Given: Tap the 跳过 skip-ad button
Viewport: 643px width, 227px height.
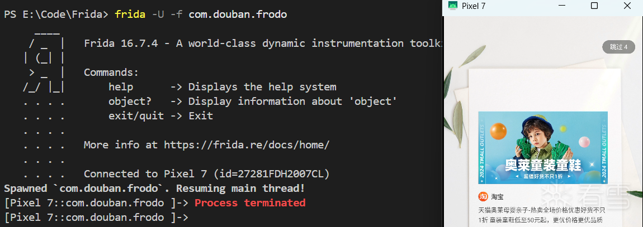Looking at the screenshot, I should pos(618,47).
